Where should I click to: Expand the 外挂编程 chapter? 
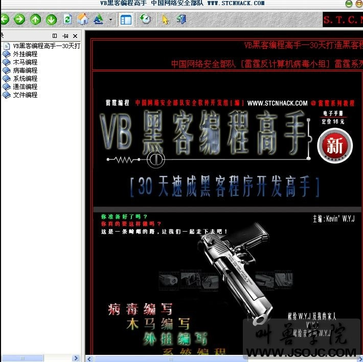[x=25, y=54]
